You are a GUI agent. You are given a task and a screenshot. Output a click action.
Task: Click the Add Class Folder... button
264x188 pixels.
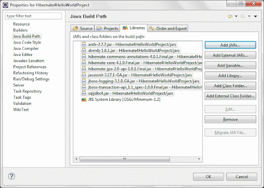point(230,86)
